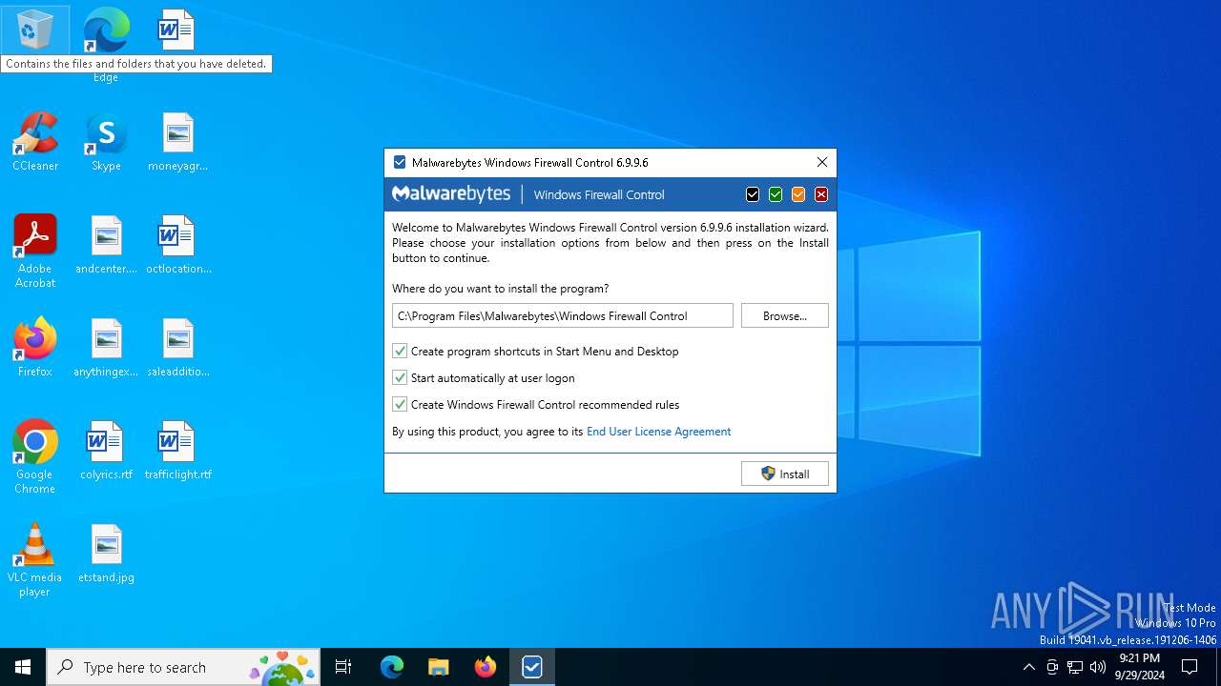Image resolution: width=1221 pixels, height=686 pixels.
Task: Click the volume speaker tray icon
Action: (1098, 667)
